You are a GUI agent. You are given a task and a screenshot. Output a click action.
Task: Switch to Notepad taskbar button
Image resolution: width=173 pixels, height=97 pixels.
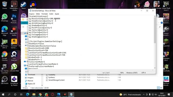71,95
